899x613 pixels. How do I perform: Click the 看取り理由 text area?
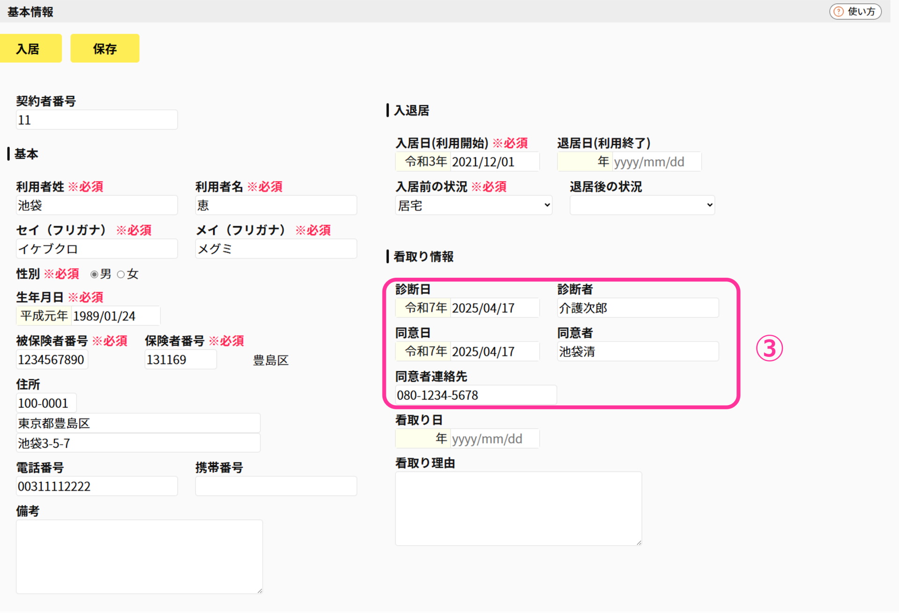pos(518,508)
